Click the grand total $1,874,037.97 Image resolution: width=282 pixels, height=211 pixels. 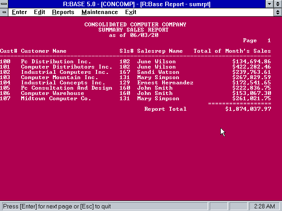(248, 109)
